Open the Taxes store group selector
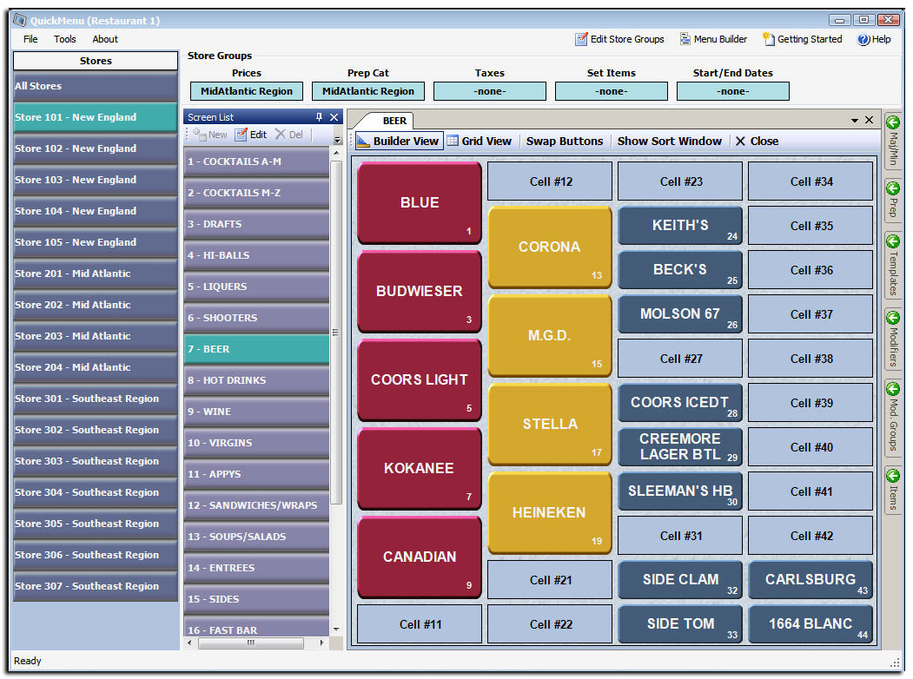This screenshot has width=913, height=679. [490, 91]
